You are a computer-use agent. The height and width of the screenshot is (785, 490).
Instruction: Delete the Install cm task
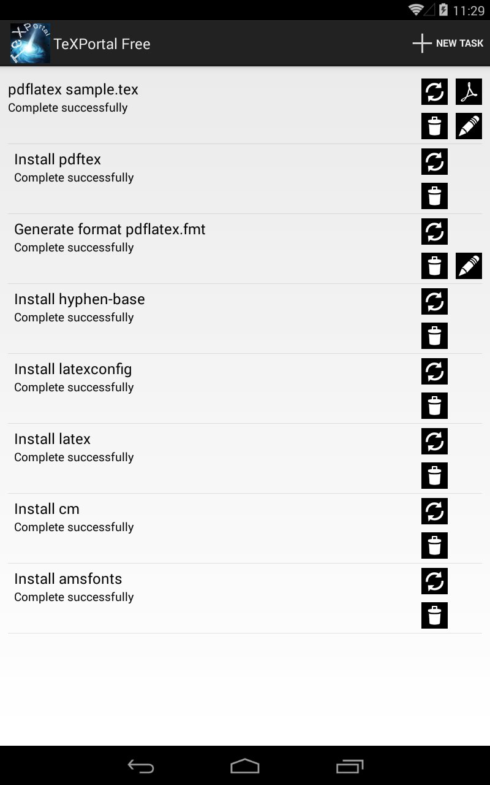[434, 546]
